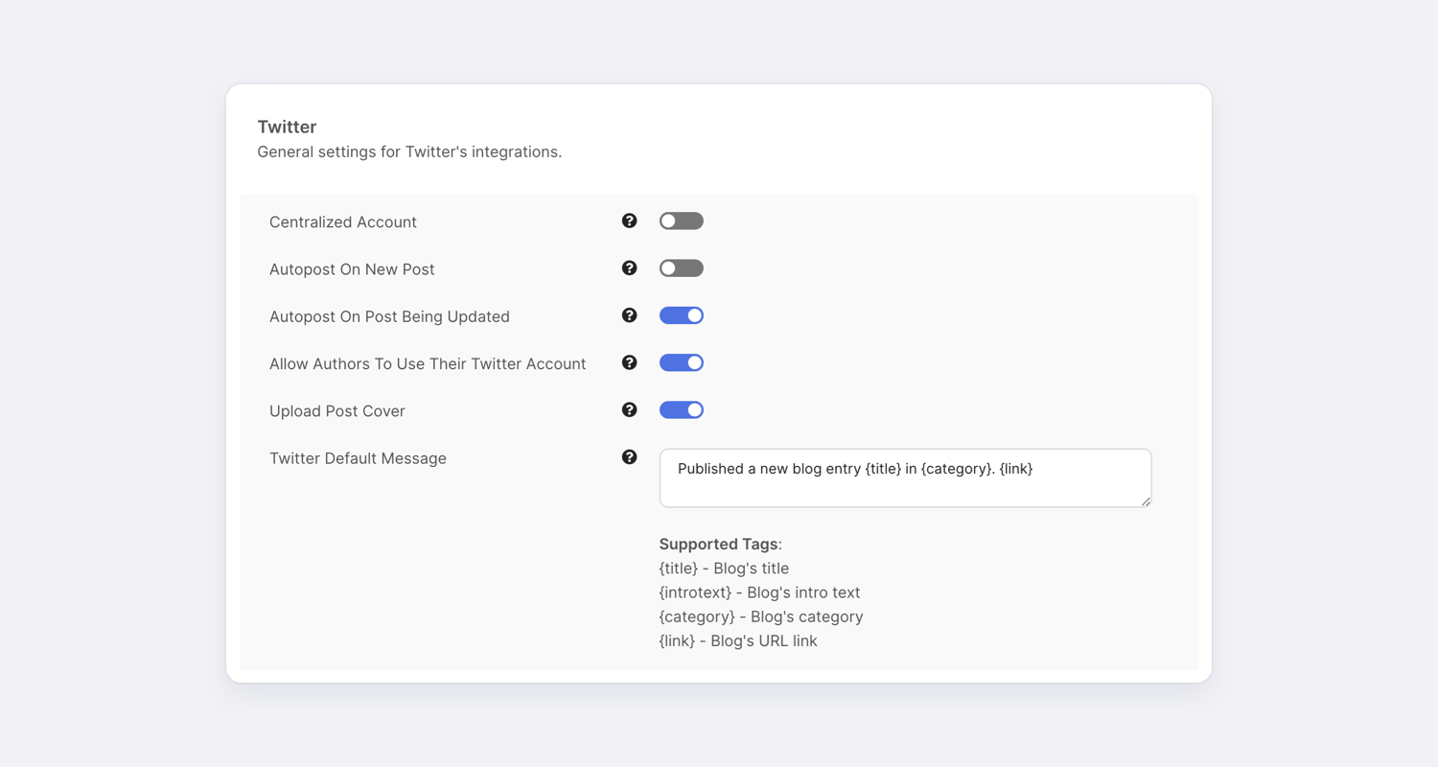1438x767 pixels.
Task: Enable the Centralized Account toggle
Action: 681,221
